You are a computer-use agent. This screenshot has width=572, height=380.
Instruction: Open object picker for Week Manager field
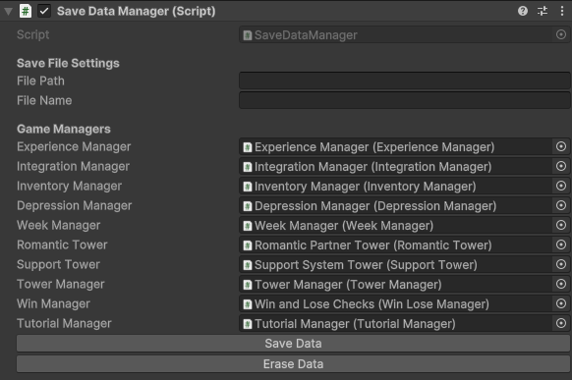(561, 225)
